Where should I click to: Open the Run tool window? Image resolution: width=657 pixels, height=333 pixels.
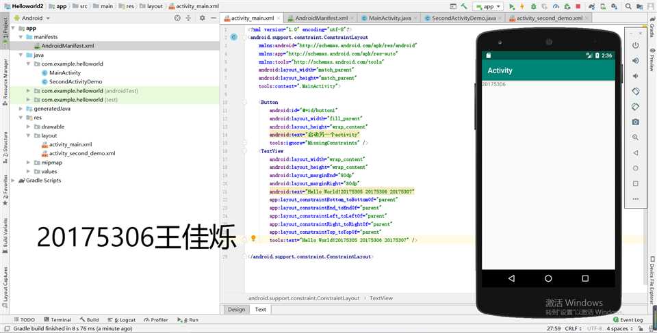coord(188,319)
